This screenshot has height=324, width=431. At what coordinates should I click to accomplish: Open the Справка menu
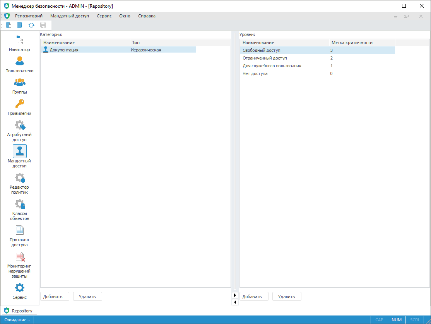(x=147, y=16)
